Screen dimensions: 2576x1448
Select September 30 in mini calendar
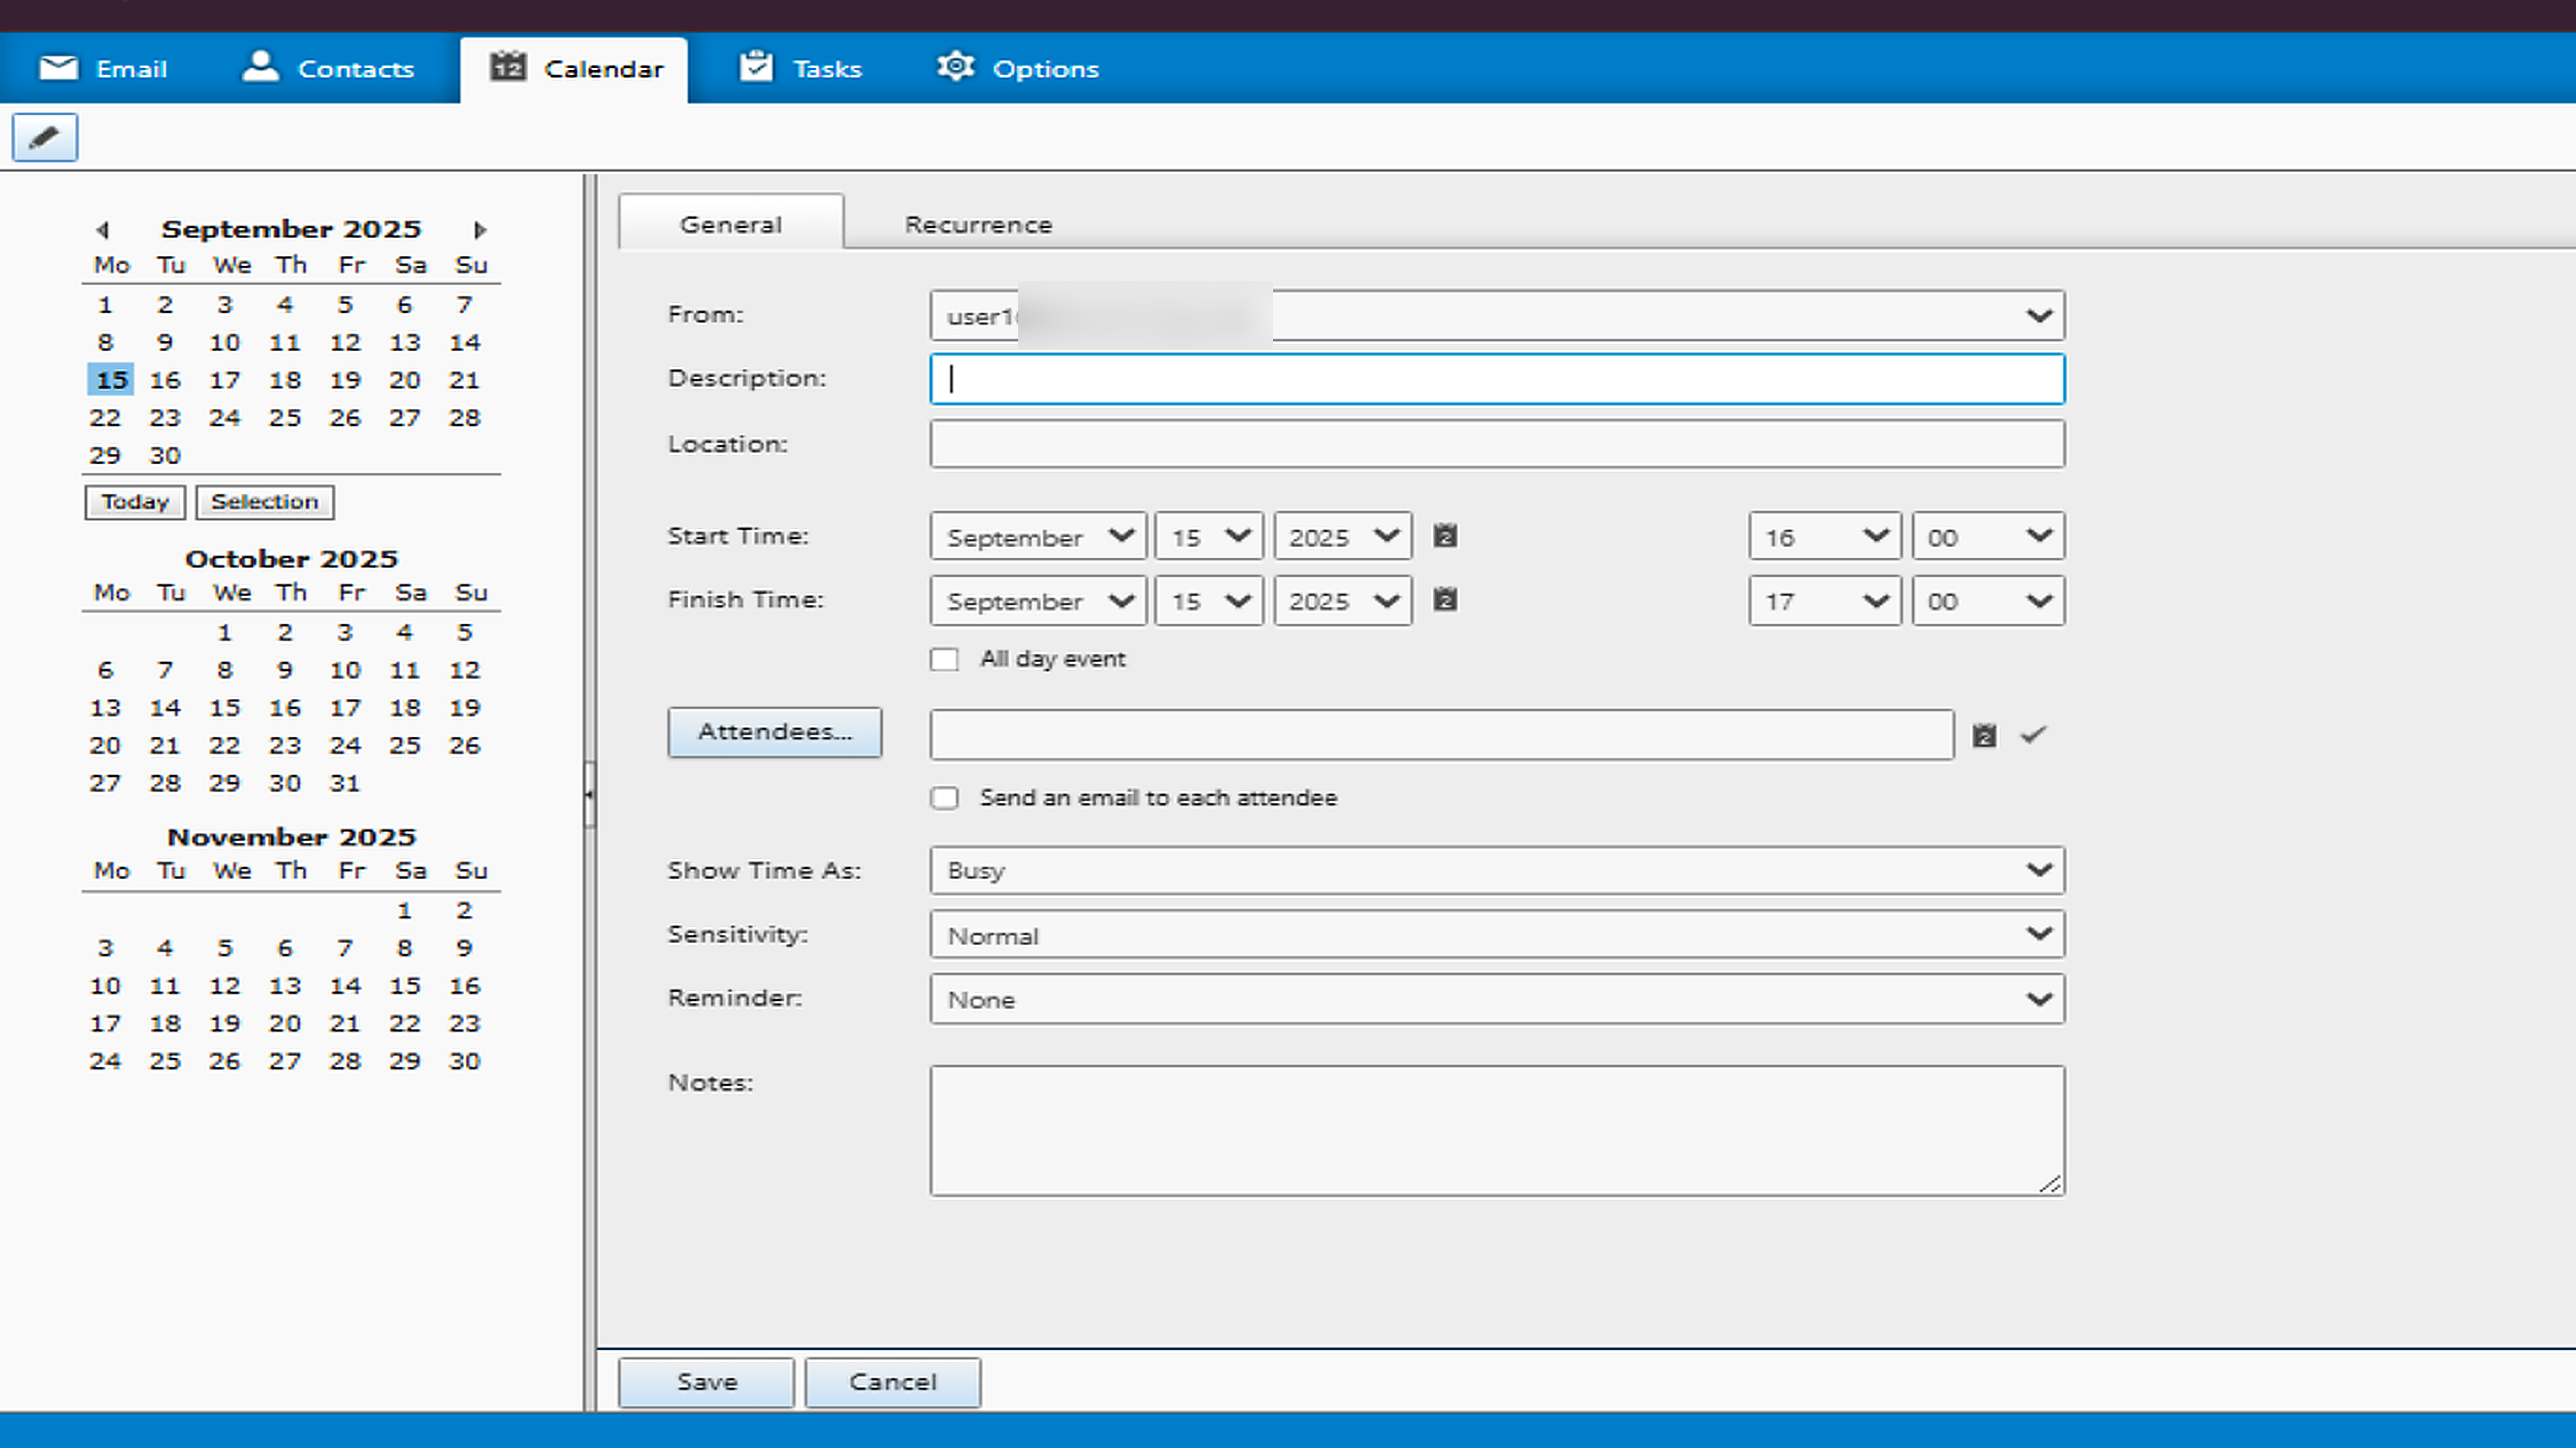click(165, 455)
